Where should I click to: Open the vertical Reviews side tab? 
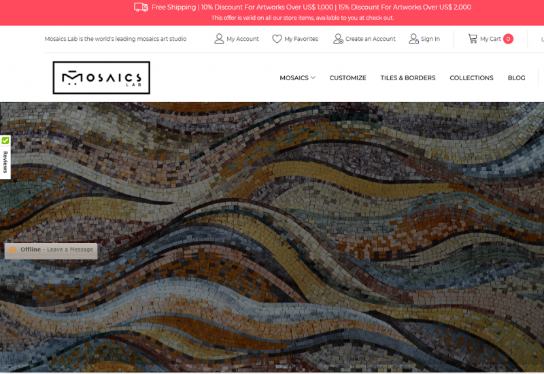[5, 161]
